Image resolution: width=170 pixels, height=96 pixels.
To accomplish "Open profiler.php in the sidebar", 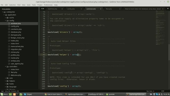I will (15, 55).
